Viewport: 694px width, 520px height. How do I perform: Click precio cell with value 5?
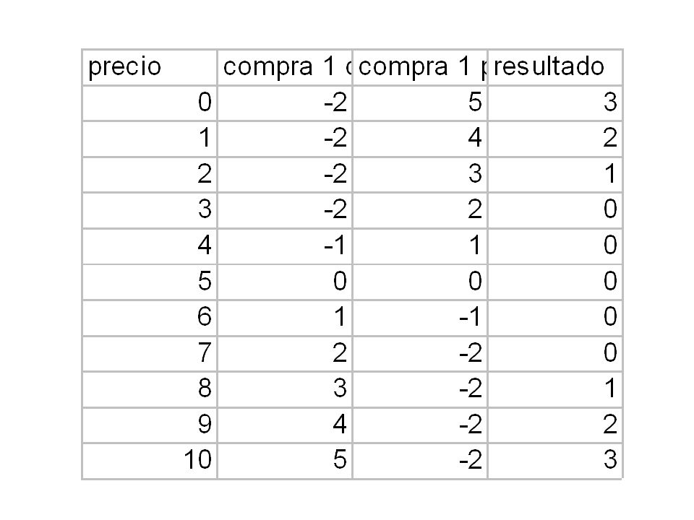150,282
